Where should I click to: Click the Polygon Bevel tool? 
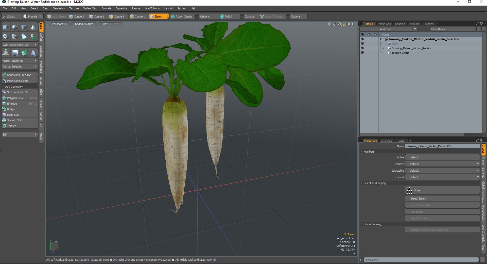click(x=20, y=98)
